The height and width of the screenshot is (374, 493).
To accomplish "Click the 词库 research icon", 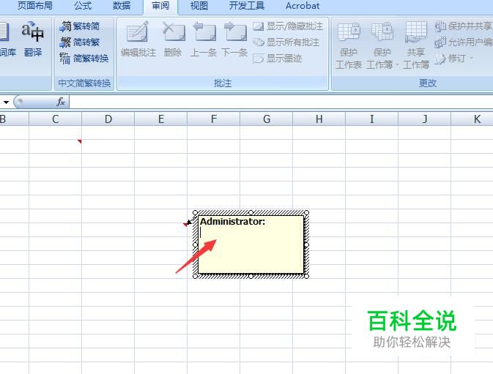I will 7,39.
